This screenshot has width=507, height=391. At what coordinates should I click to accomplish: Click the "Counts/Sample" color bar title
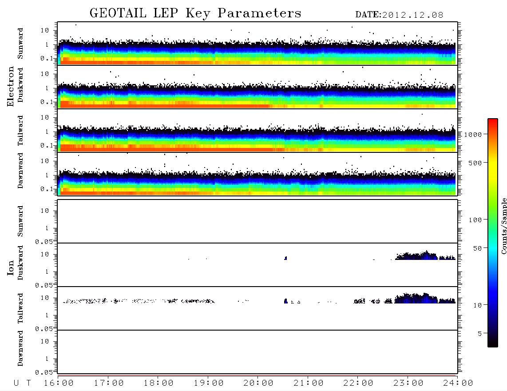[503, 226]
